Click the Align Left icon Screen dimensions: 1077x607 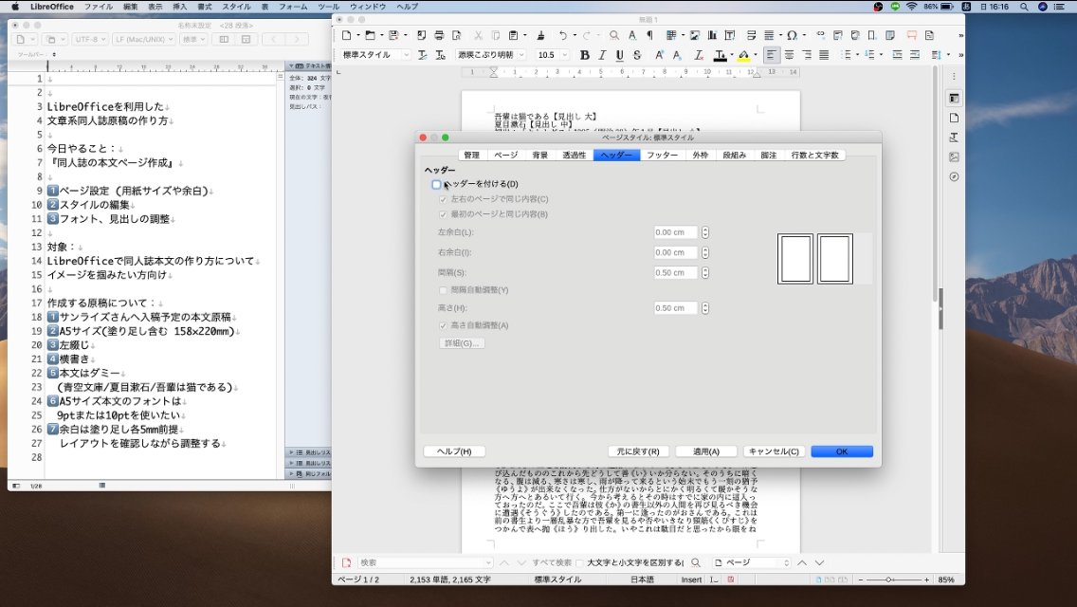[x=772, y=55]
